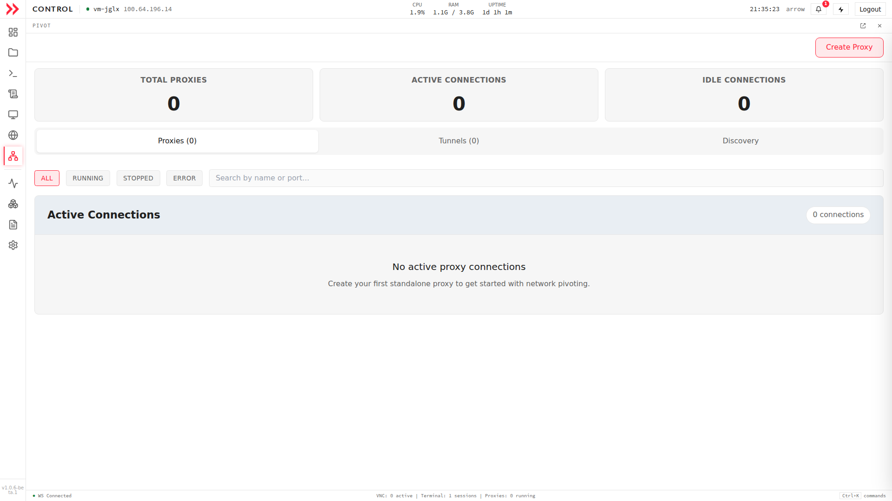The height and width of the screenshot is (501, 892).
Task: Click the WS Connected status indicator
Action: click(52, 496)
